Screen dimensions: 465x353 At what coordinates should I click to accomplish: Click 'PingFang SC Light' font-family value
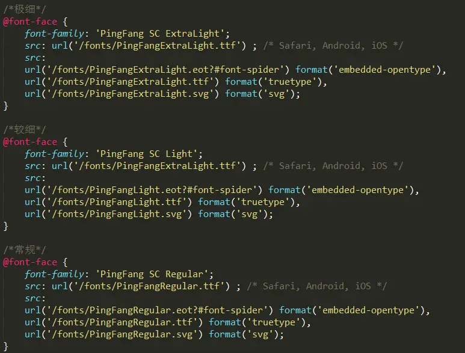pos(147,154)
